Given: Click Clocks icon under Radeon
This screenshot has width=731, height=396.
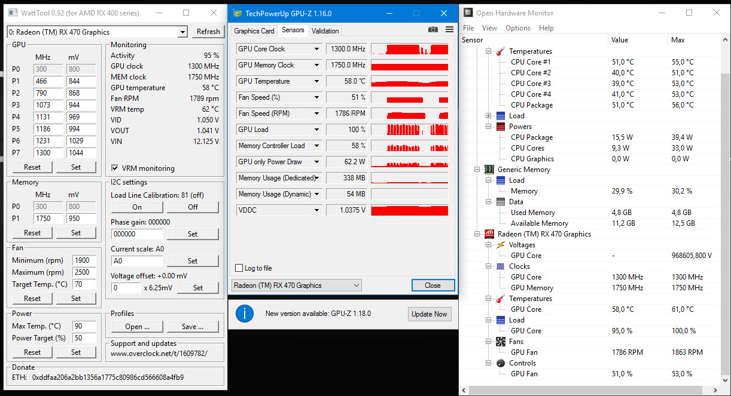Looking at the screenshot, I should 500,266.
